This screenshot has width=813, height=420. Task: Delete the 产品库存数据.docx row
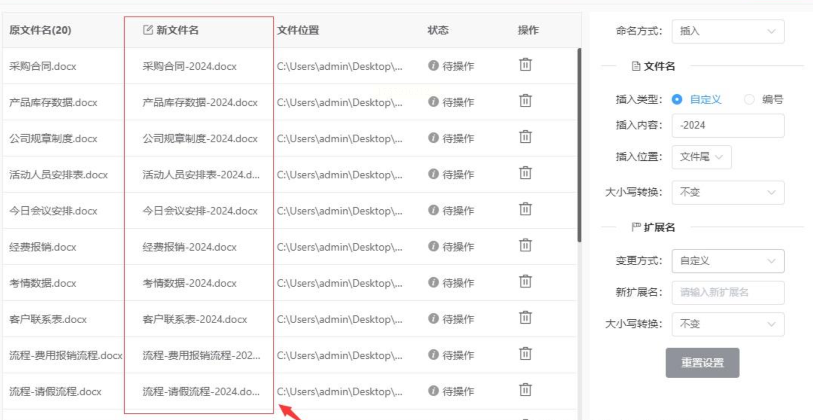point(525,101)
